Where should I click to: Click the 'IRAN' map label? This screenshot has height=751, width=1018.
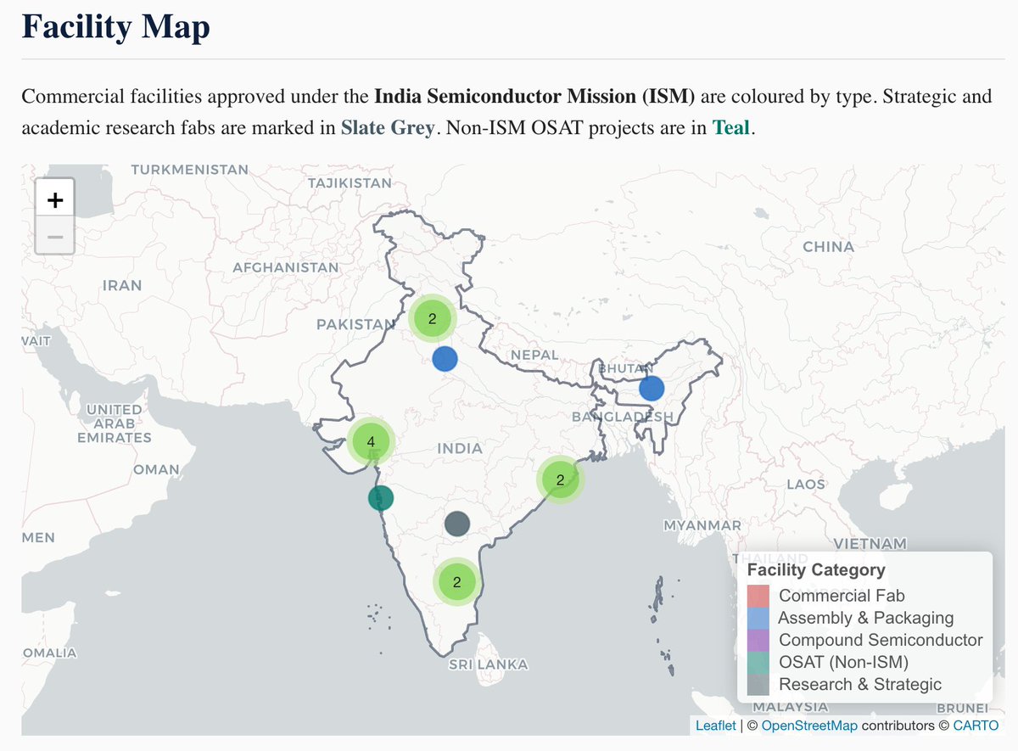122,285
